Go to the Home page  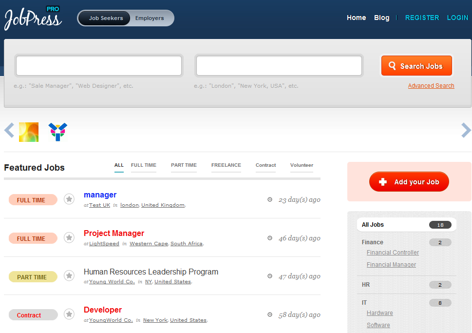pos(357,18)
